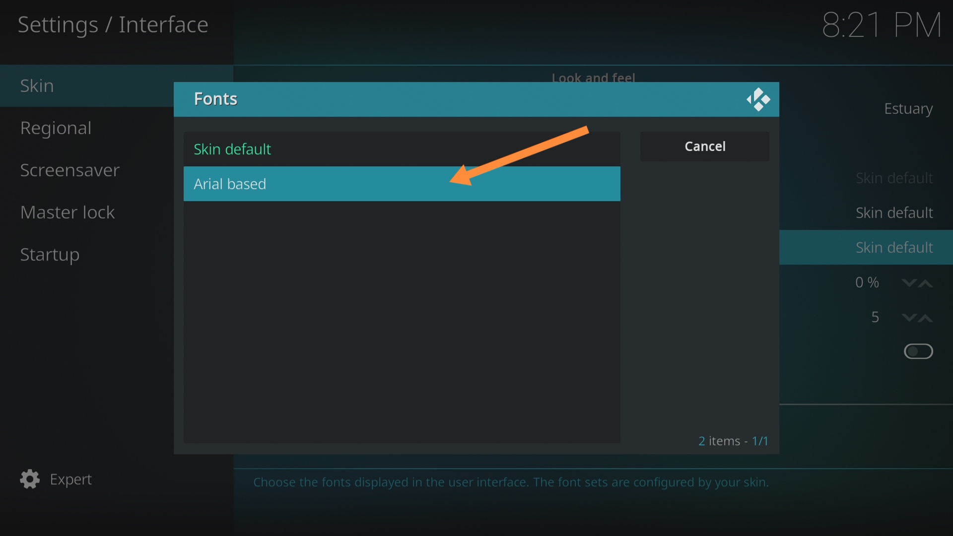Navigate to Startup settings section

point(50,254)
